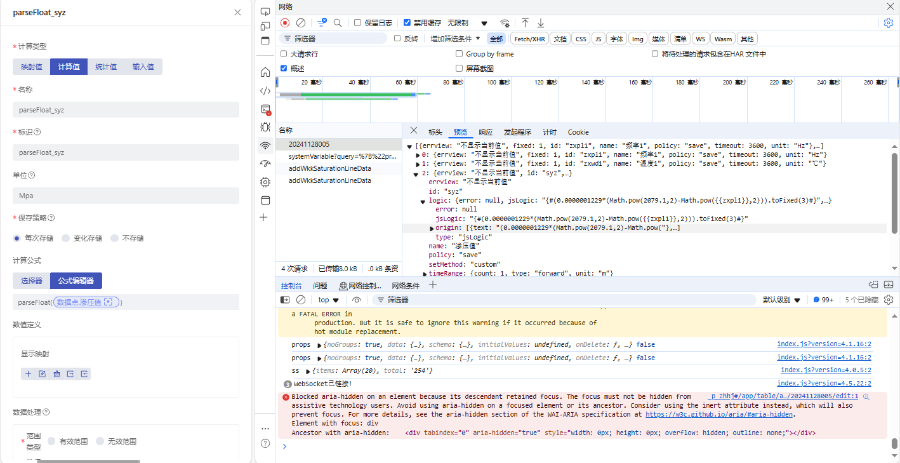Viewport: 900px width, 463px height.
Task: Expand timeRange object
Action: (425, 273)
